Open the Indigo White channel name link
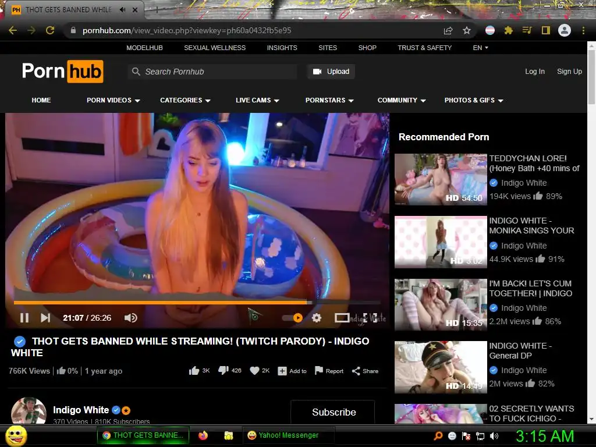Viewport: 596px width, 447px height. coord(81,410)
